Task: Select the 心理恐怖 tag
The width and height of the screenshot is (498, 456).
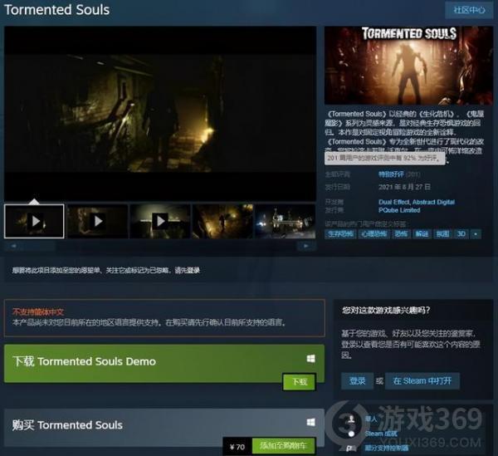Action: click(373, 234)
